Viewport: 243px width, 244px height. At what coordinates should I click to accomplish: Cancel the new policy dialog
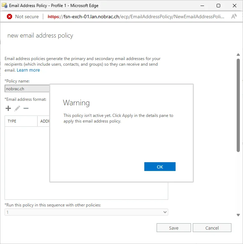coord(212,228)
